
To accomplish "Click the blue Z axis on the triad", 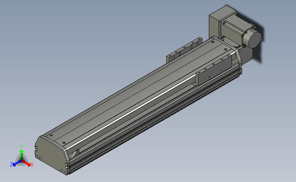I will pos(17,163).
